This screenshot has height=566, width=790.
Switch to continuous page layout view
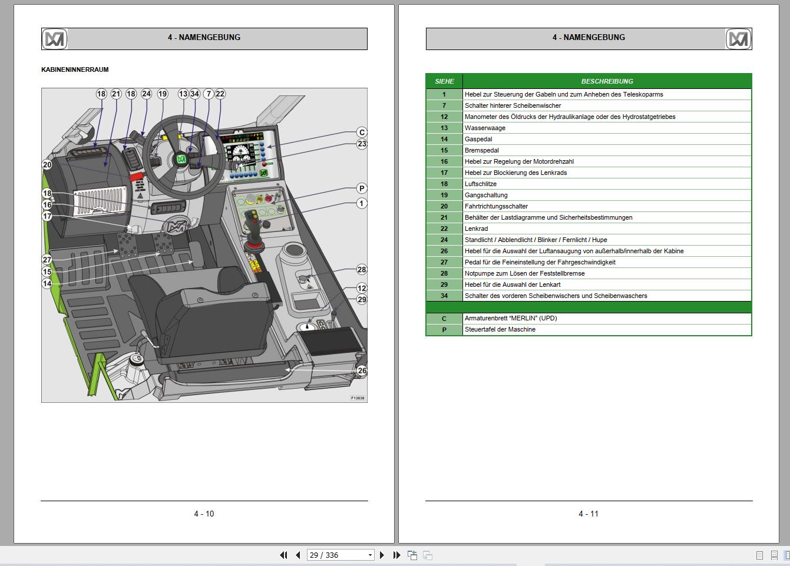(774, 555)
